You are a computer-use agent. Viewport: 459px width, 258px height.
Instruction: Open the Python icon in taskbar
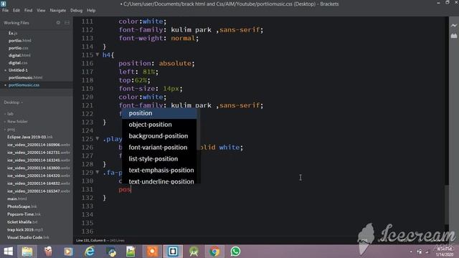pyautogui.click(x=112, y=252)
